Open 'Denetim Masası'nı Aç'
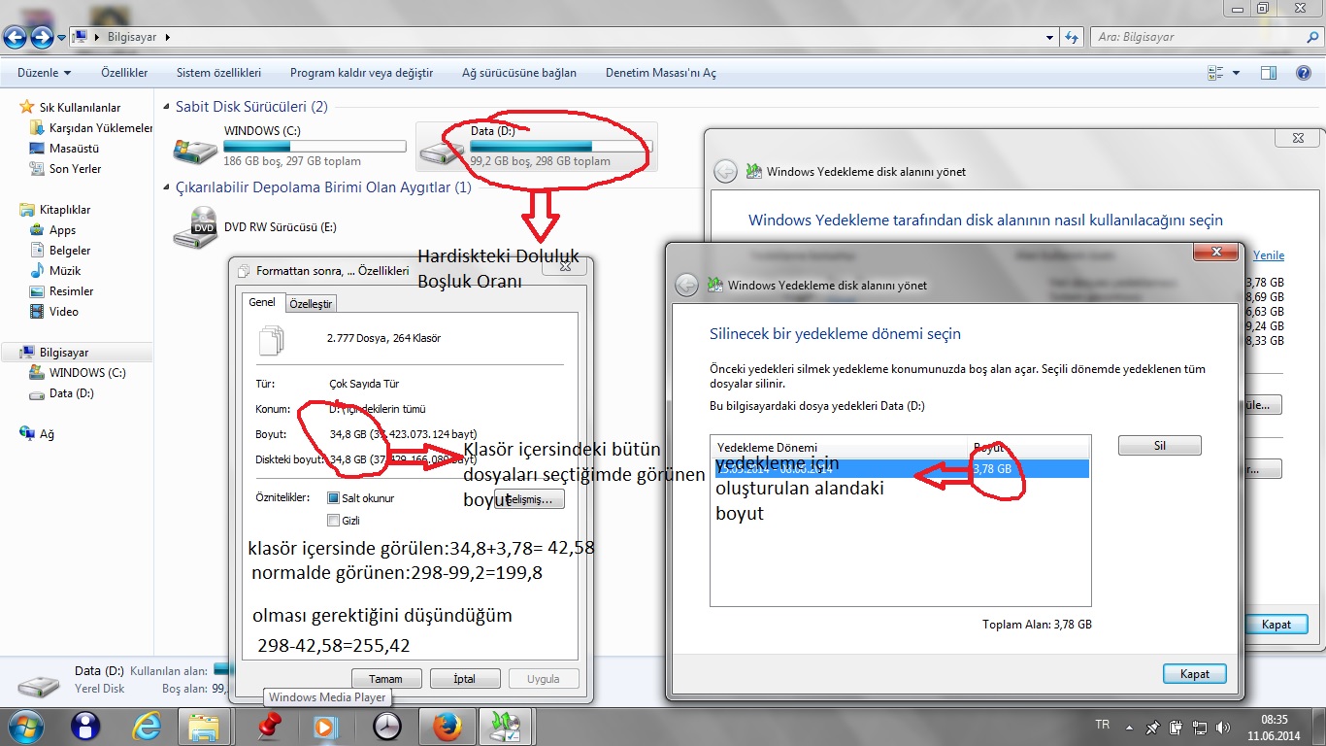This screenshot has width=1326, height=746. click(660, 73)
